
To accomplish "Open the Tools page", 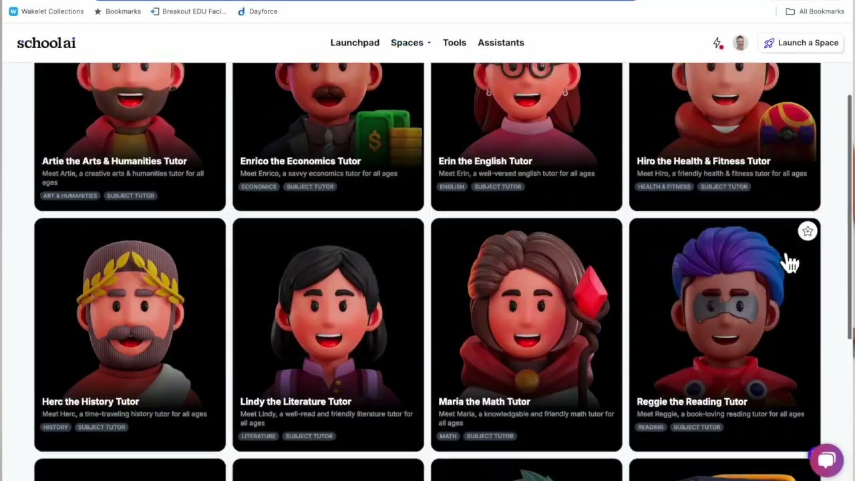I will [x=454, y=43].
